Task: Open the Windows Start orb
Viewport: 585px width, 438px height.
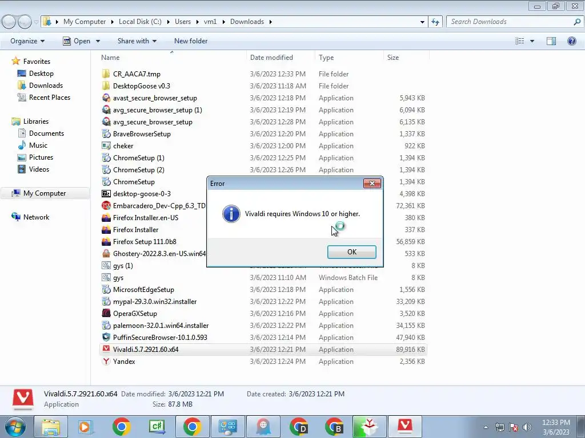Action: [15, 427]
